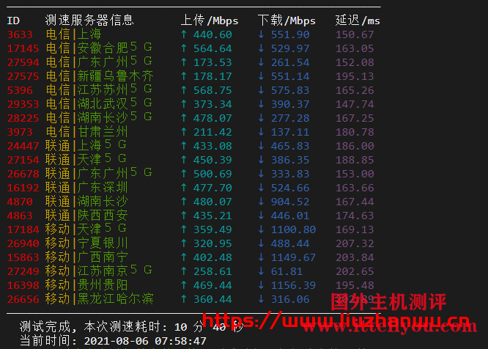Click the upload value 568.75
The image size is (488, 349).
pos(212,90)
